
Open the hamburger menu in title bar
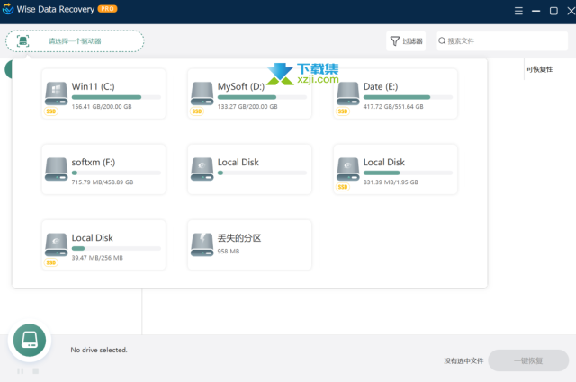(x=518, y=11)
